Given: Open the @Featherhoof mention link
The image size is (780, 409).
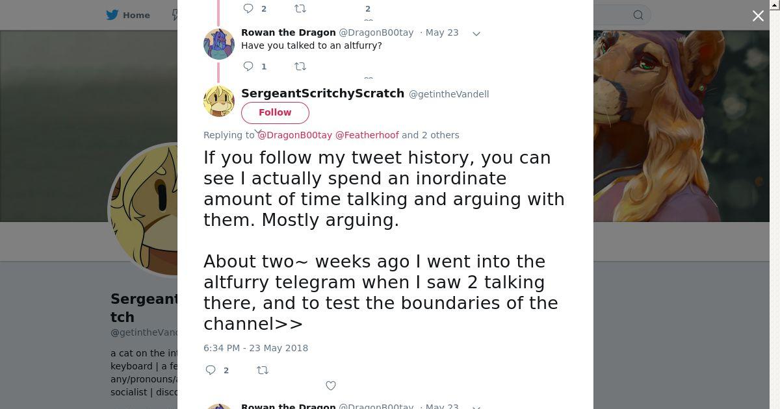Looking at the screenshot, I should click(367, 135).
